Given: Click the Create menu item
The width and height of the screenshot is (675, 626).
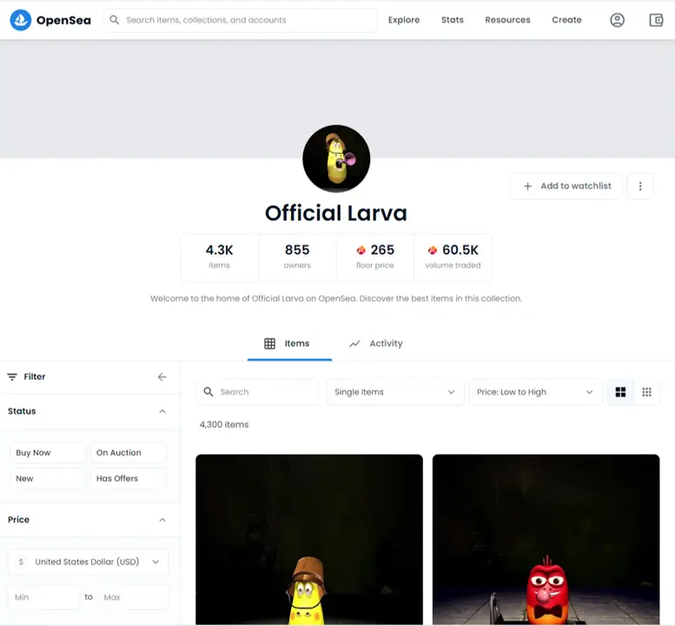Looking at the screenshot, I should (x=566, y=20).
